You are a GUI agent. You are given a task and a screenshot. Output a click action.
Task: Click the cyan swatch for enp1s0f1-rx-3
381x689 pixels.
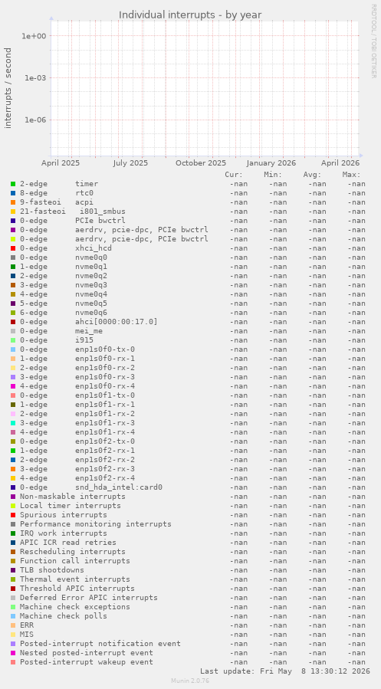[13, 423]
